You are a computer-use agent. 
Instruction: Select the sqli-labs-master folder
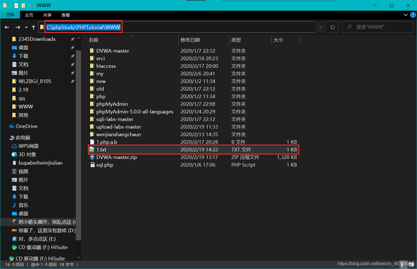pos(115,119)
